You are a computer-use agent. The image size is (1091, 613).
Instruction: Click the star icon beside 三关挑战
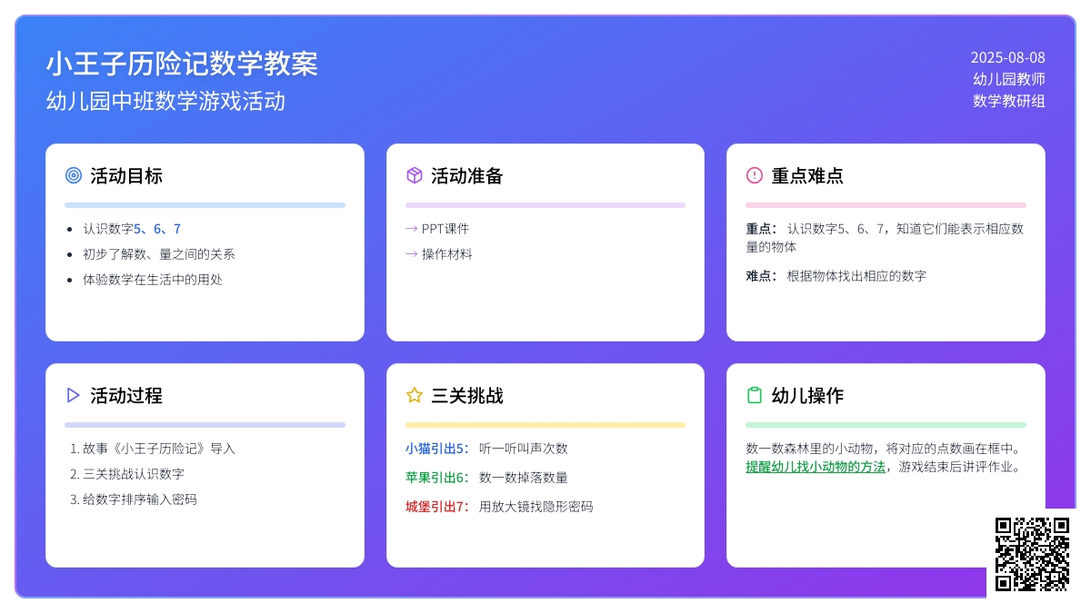coord(415,395)
